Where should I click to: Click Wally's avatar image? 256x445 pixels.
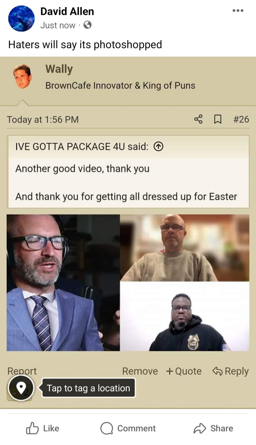click(x=22, y=76)
